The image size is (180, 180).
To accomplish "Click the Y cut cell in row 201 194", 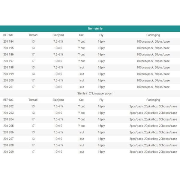I will [81, 41].
